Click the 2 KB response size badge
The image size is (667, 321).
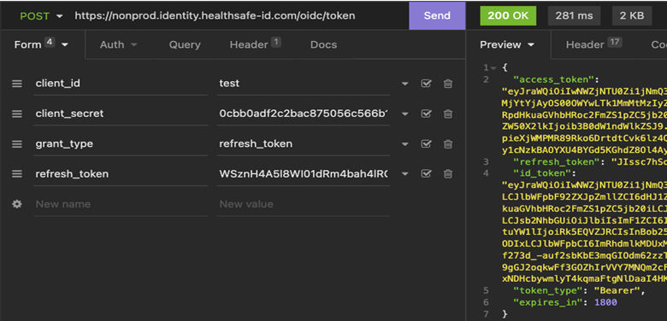632,16
